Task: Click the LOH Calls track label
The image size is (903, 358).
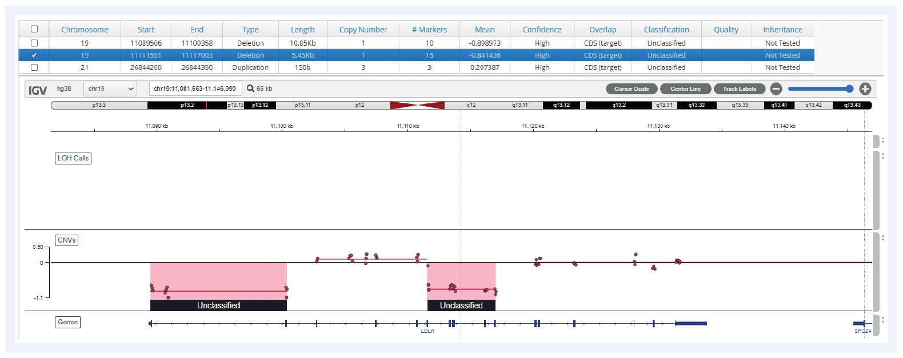Action: [x=73, y=158]
